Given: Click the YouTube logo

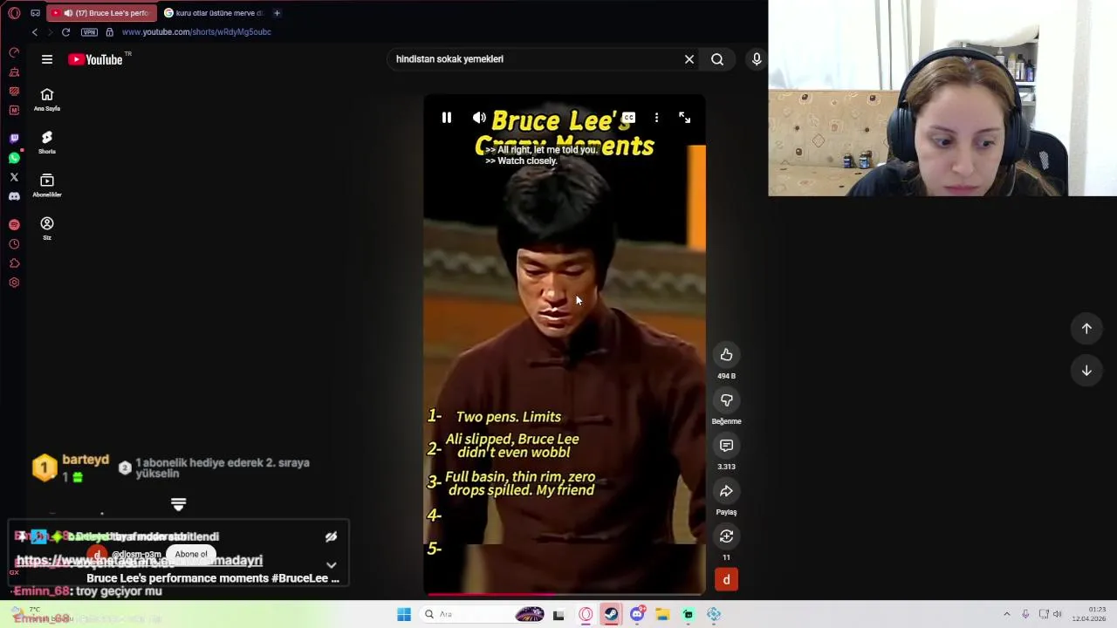Looking at the screenshot, I should [95, 59].
